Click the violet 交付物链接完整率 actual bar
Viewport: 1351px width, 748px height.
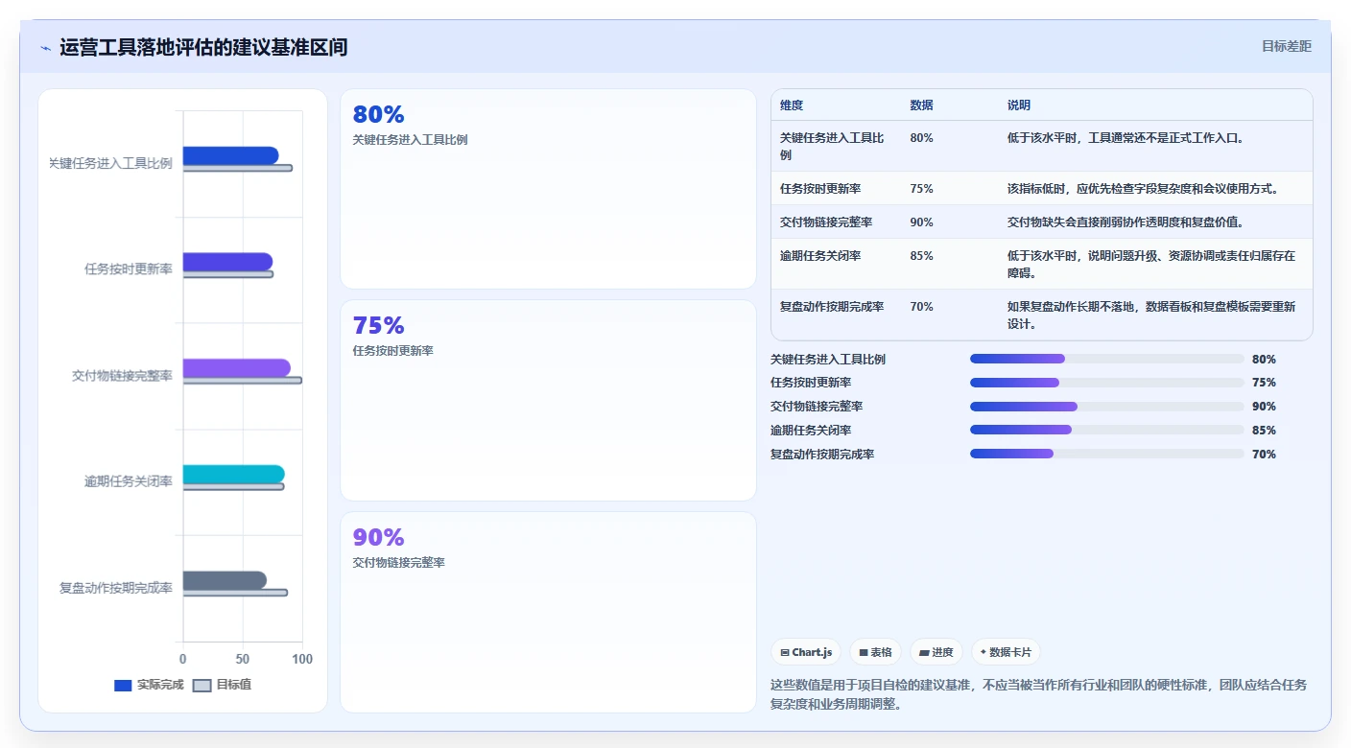236,368
